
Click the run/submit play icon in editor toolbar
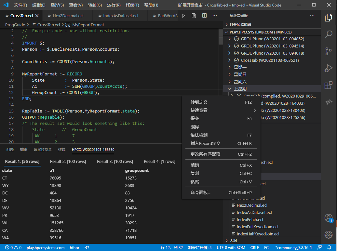183,16
